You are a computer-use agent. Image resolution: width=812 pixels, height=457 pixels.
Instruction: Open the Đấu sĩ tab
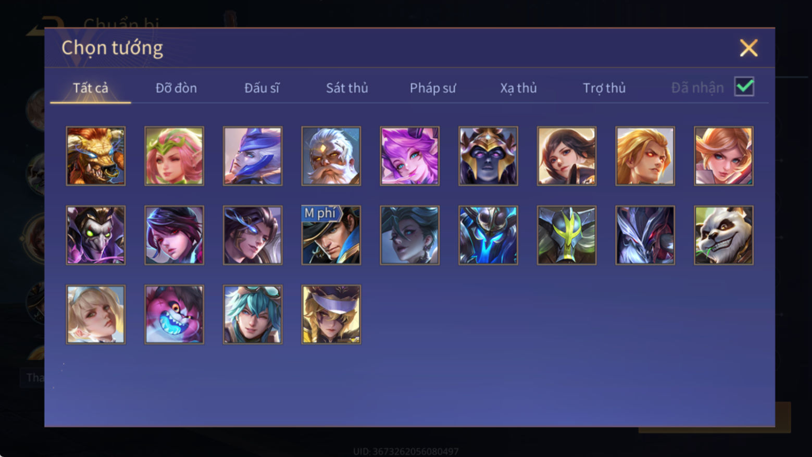pos(262,88)
